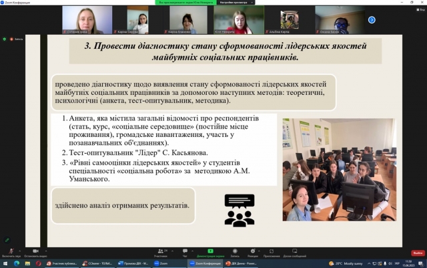
Task: Click the slide heading about діагностику
Action: coord(226,51)
